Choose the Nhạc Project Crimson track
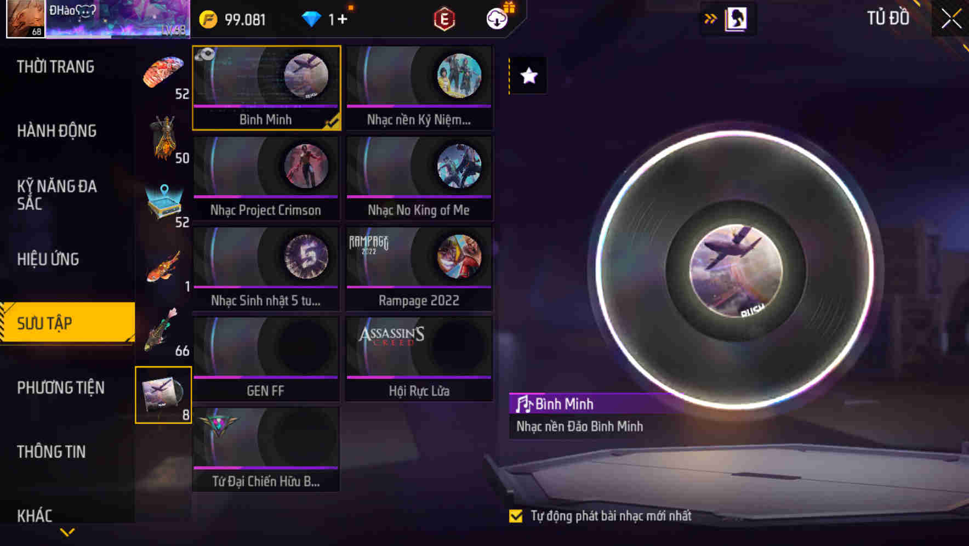 click(266, 179)
